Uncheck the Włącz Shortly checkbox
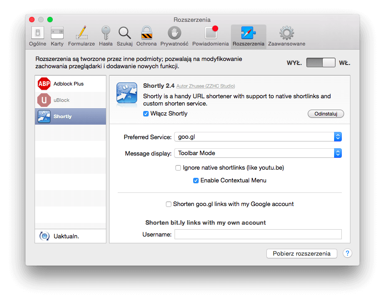 [x=146, y=114]
